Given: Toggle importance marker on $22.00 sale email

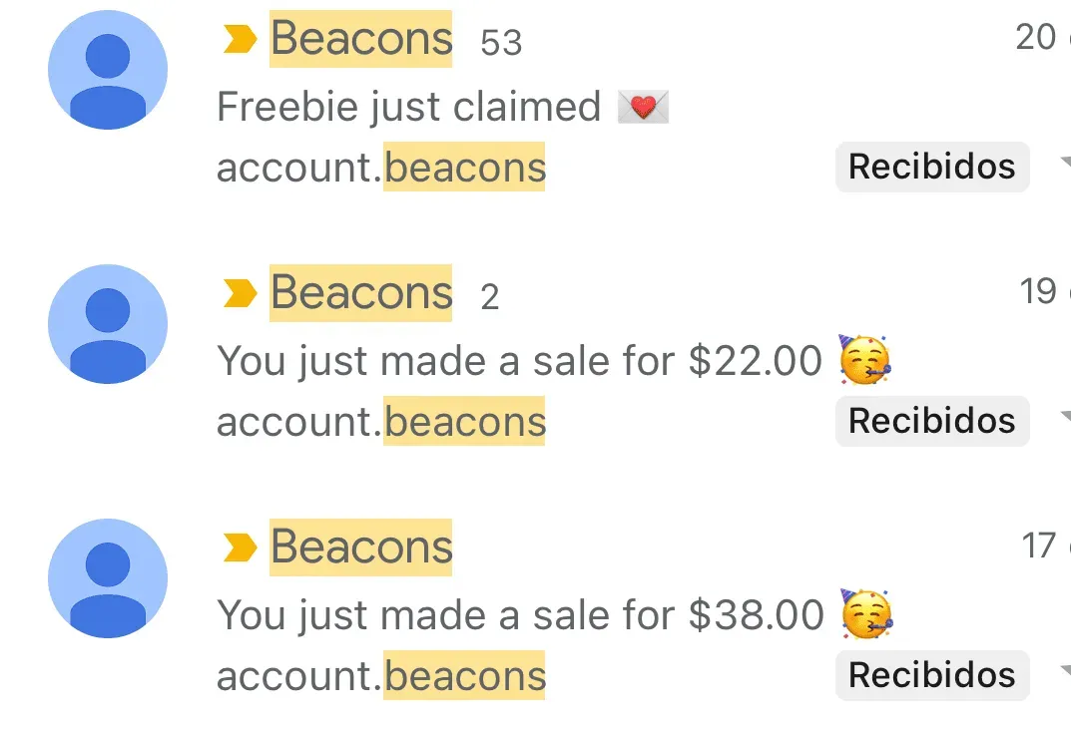Looking at the screenshot, I should (x=240, y=293).
